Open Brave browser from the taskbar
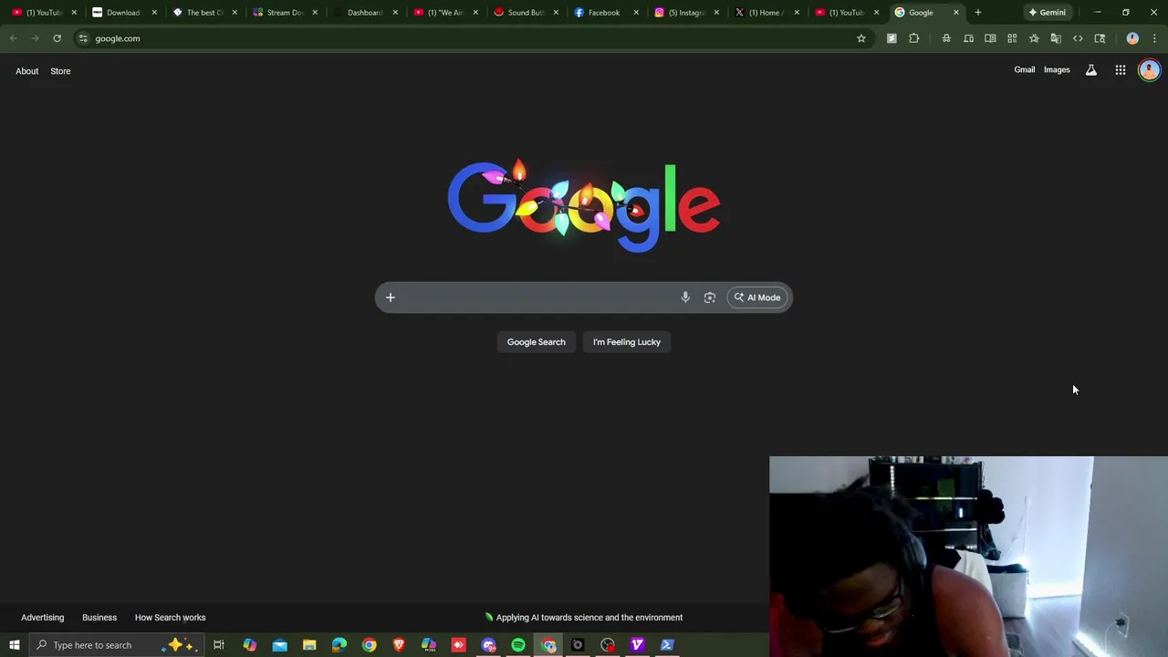This screenshot has width=1168, height=657. [399, 645]
